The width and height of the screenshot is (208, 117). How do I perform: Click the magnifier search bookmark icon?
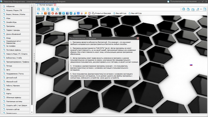(x=86, y=13)
